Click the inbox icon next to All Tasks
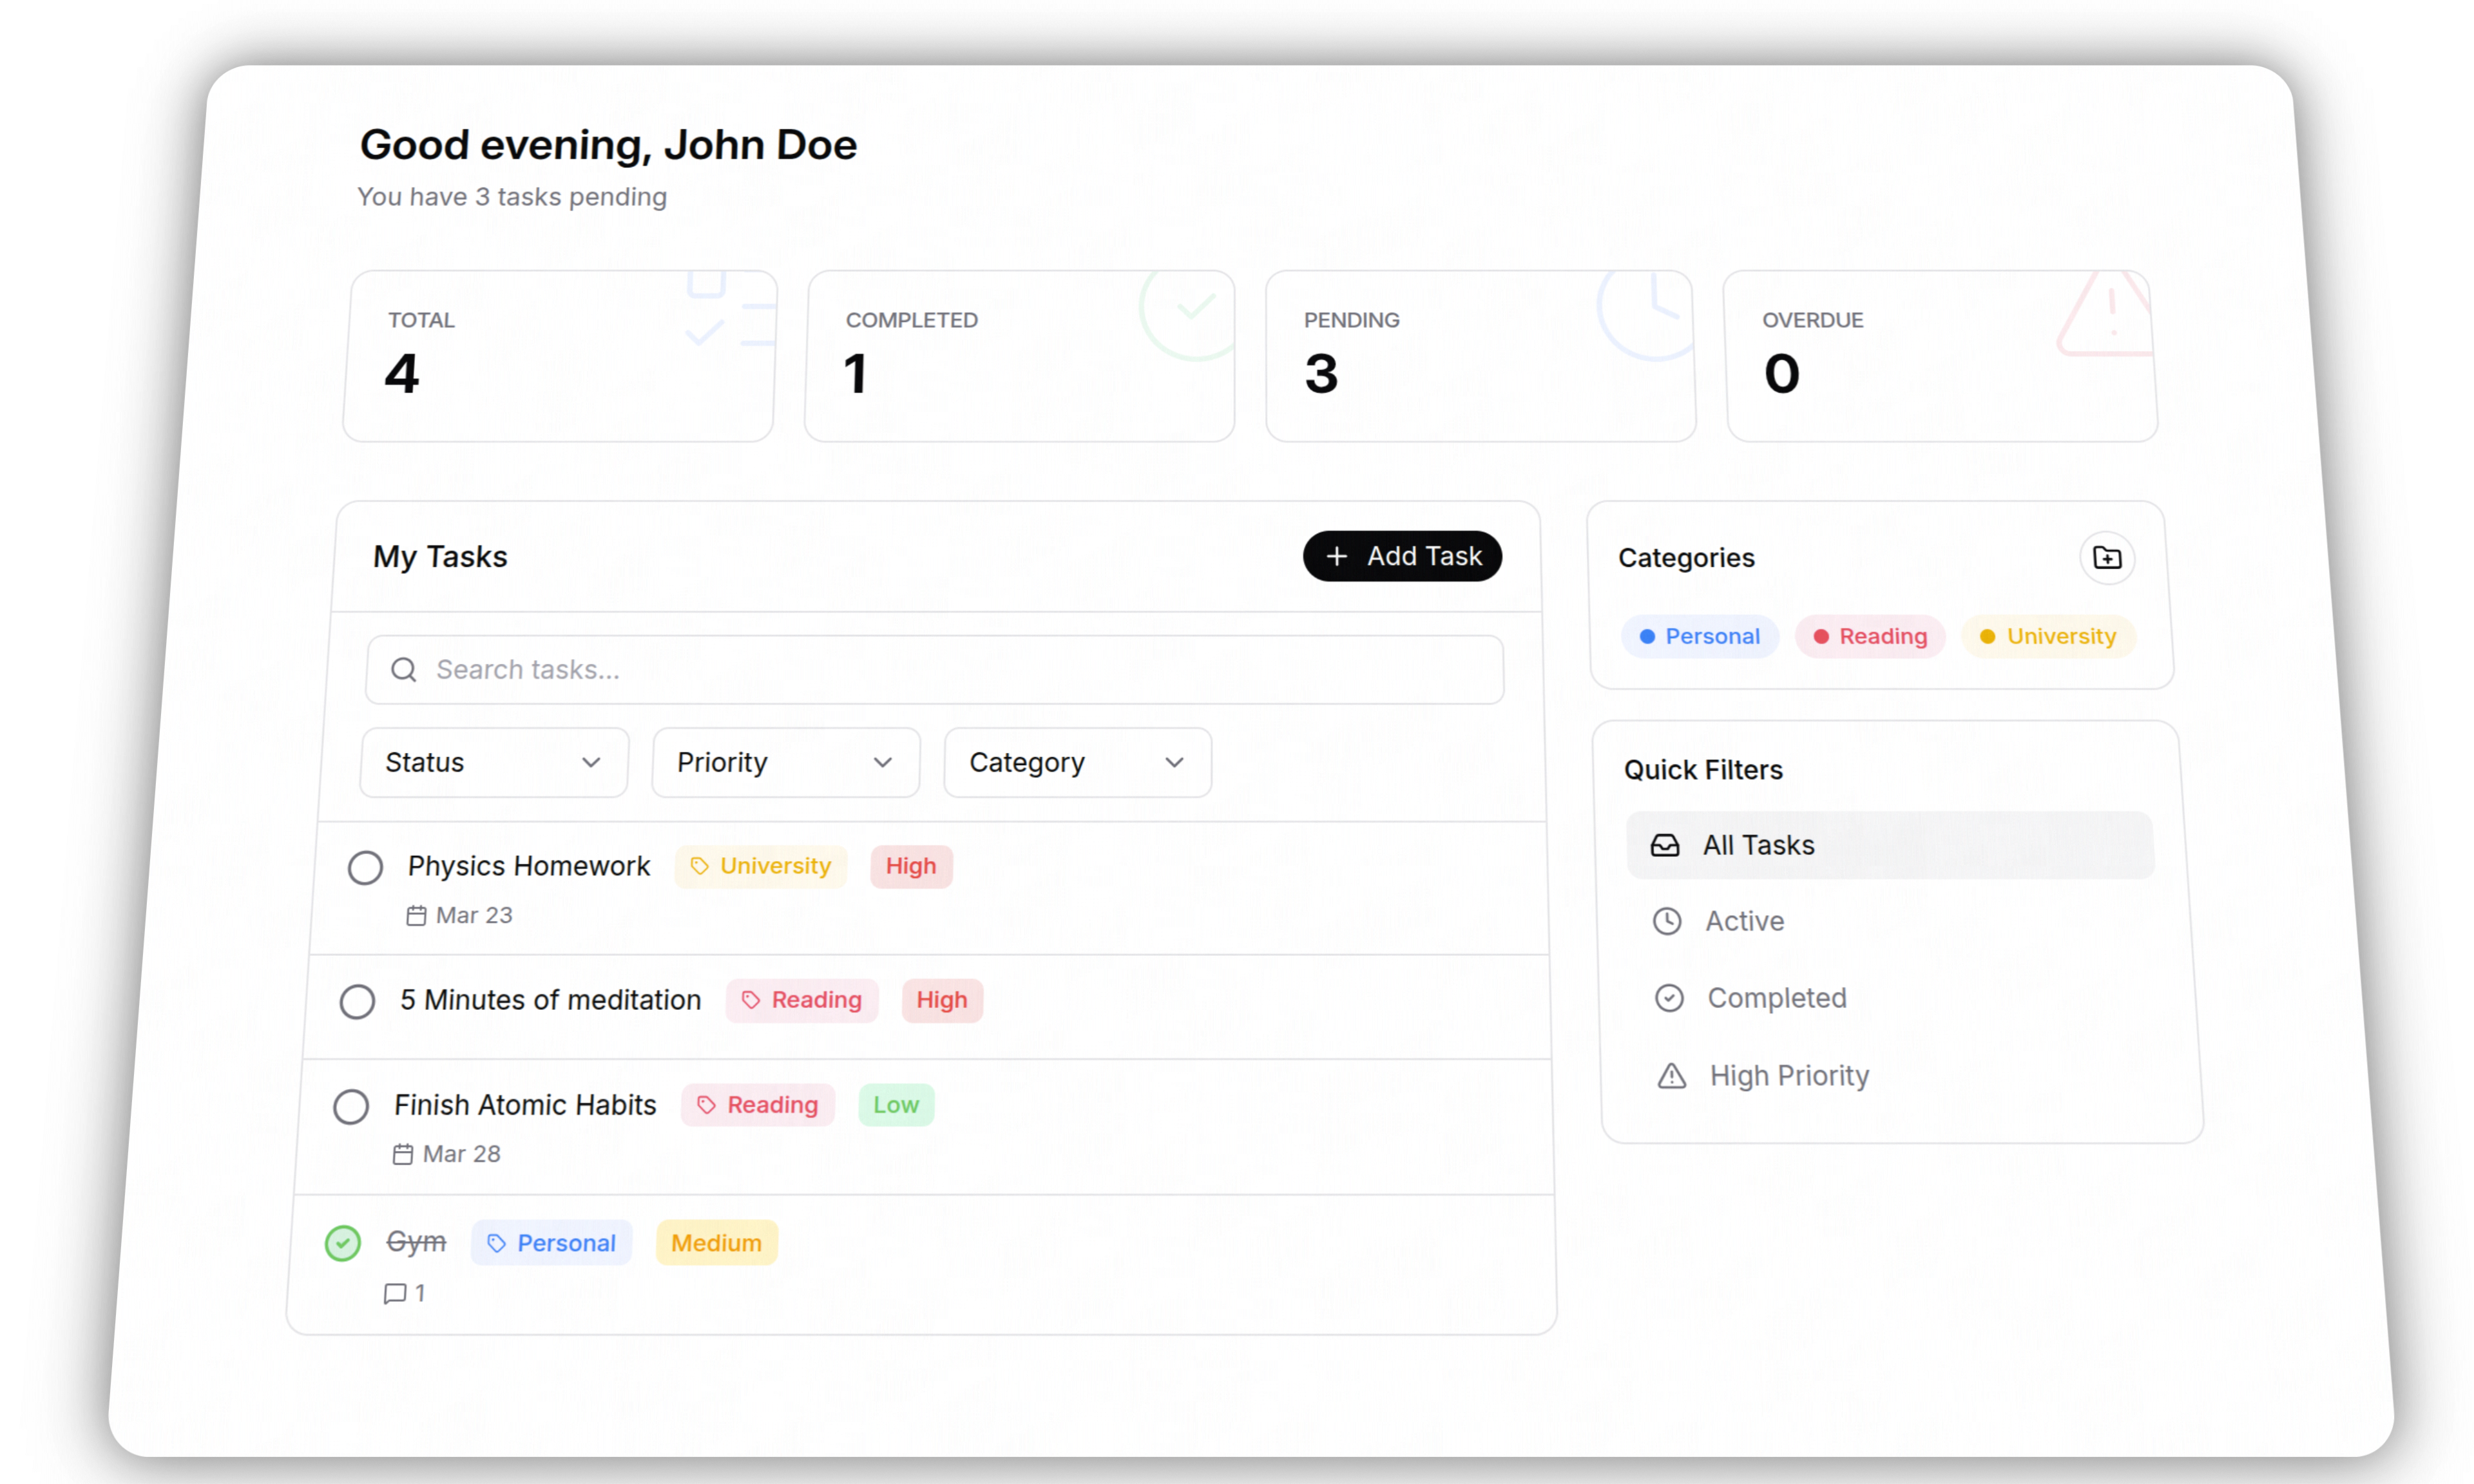The height and width of the screenshot is (1484, 2474). (1664, 846)
